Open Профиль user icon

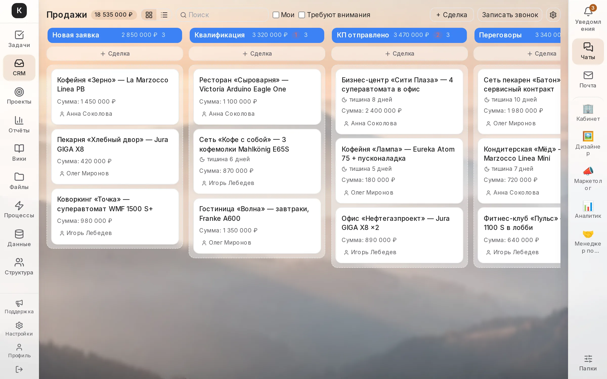click(x=19, y=351)
